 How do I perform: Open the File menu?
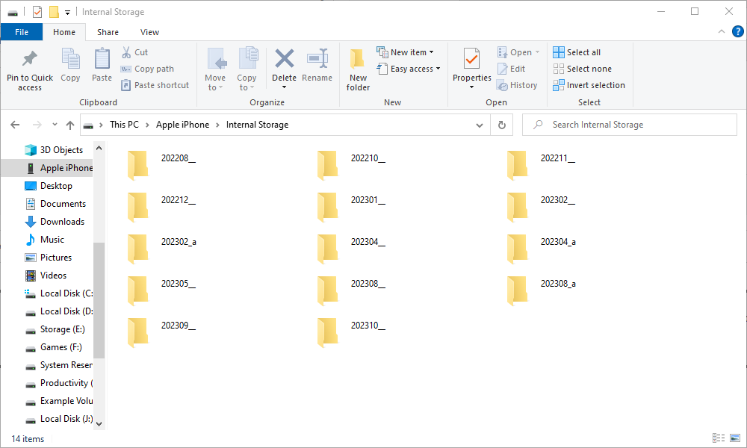(22, 32)
